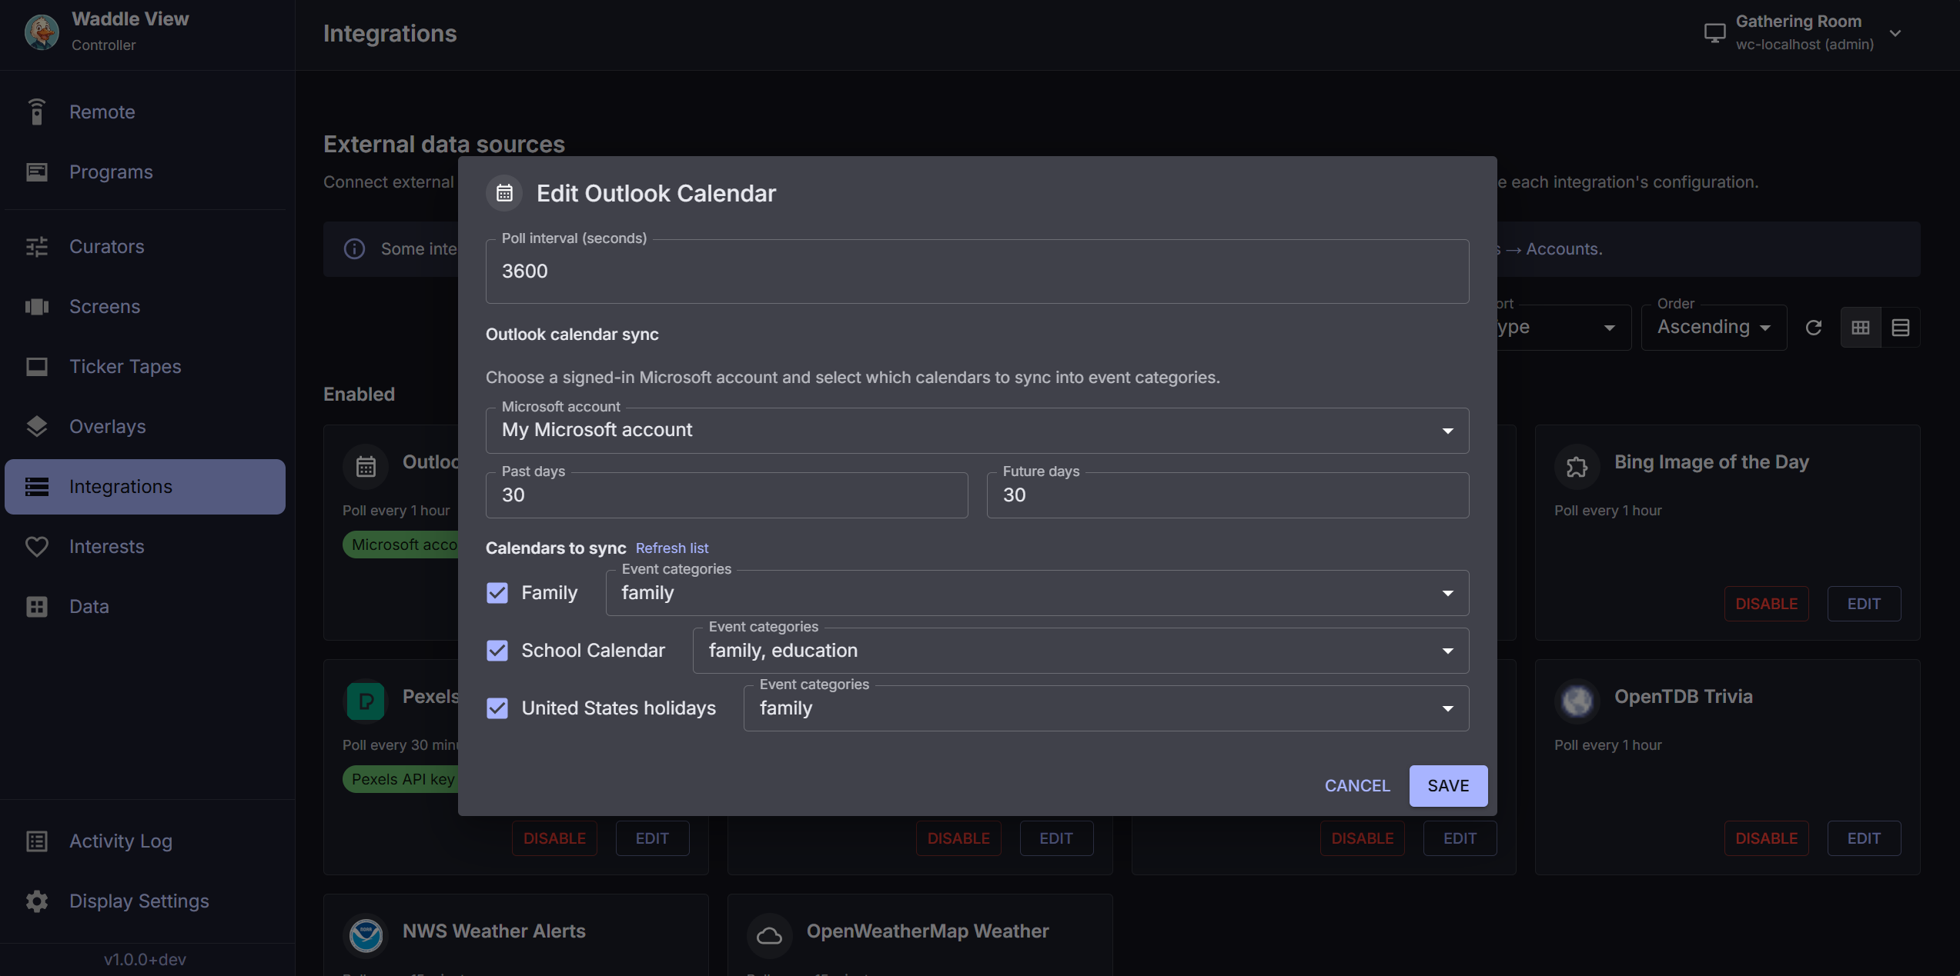This screenshot has height=976, width=1960.
Task: Click the Ticker Tapes monitor icon
Action: click(x=36, y=367)
